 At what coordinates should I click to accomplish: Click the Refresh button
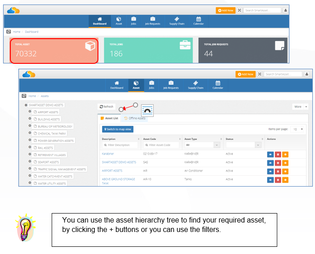[x=106, y=107]
